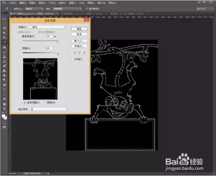The height and width of the screenshot is (176, 216).
Task: Select the Type tool
Action: pos(4,90)
